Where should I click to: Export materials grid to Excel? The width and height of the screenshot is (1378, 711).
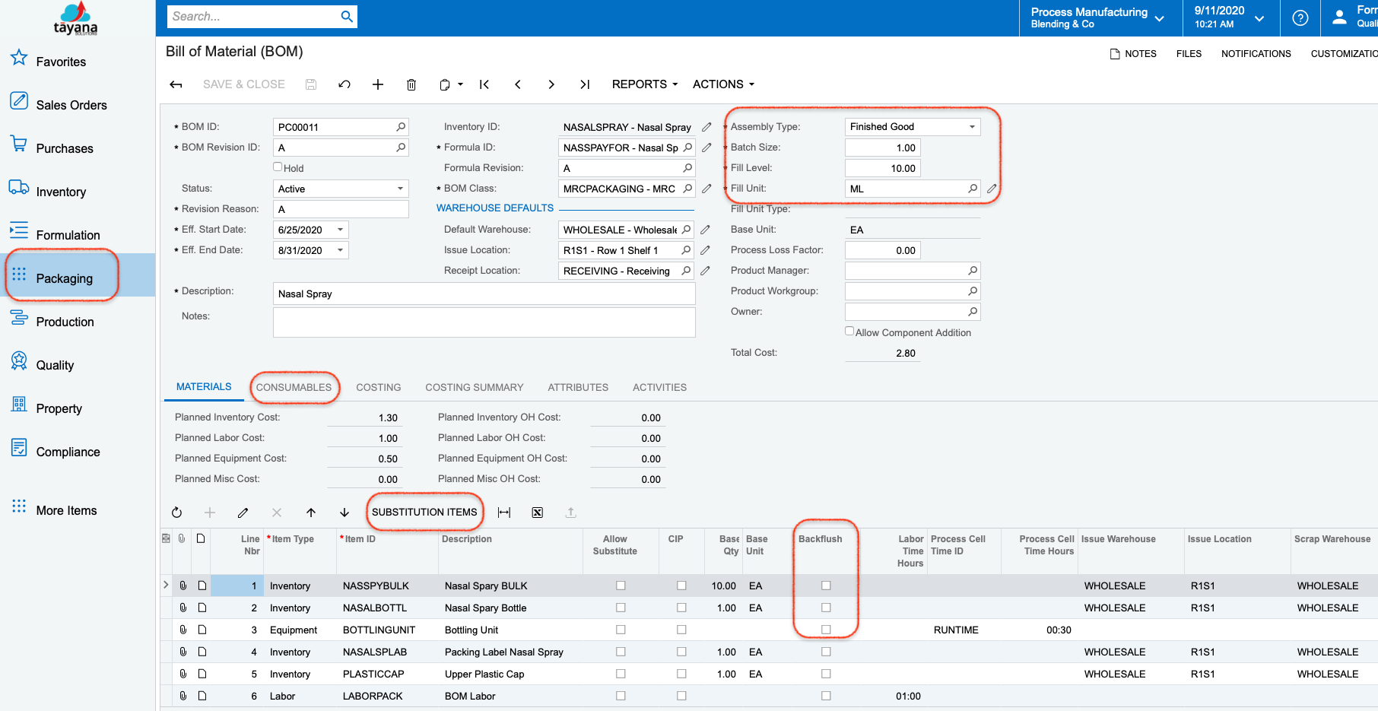[537, 513]
